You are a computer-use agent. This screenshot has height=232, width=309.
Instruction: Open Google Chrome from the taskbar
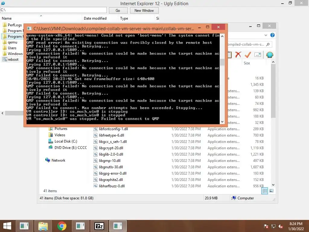[x=62, y=226]
